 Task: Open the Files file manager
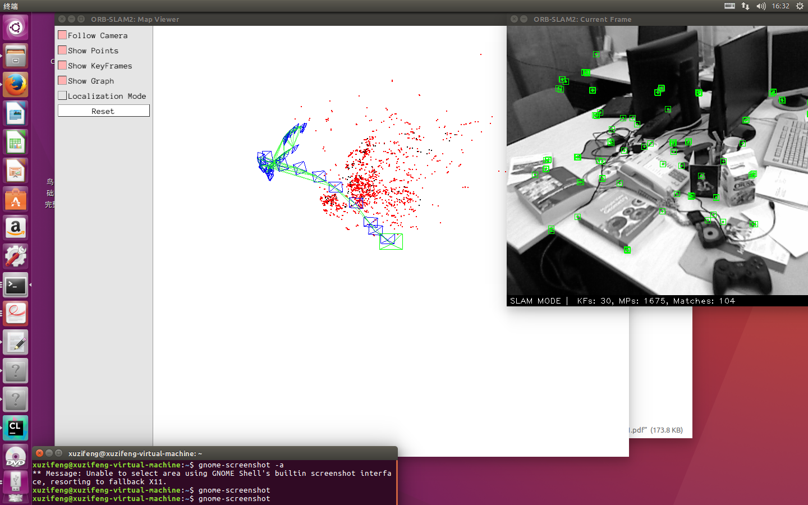coord(15,56)
